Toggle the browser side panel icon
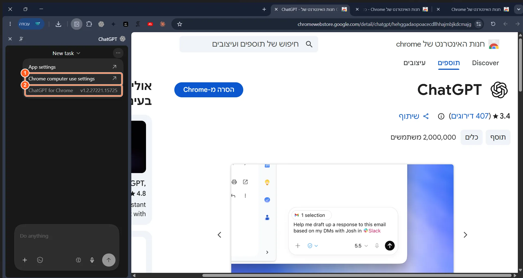 pos(77,24)
